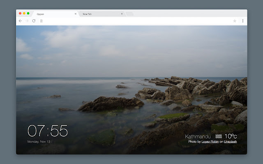This screenshot has width=263, height=164.
Task: Open the browser three-dot menu
Action: [242, 20]
